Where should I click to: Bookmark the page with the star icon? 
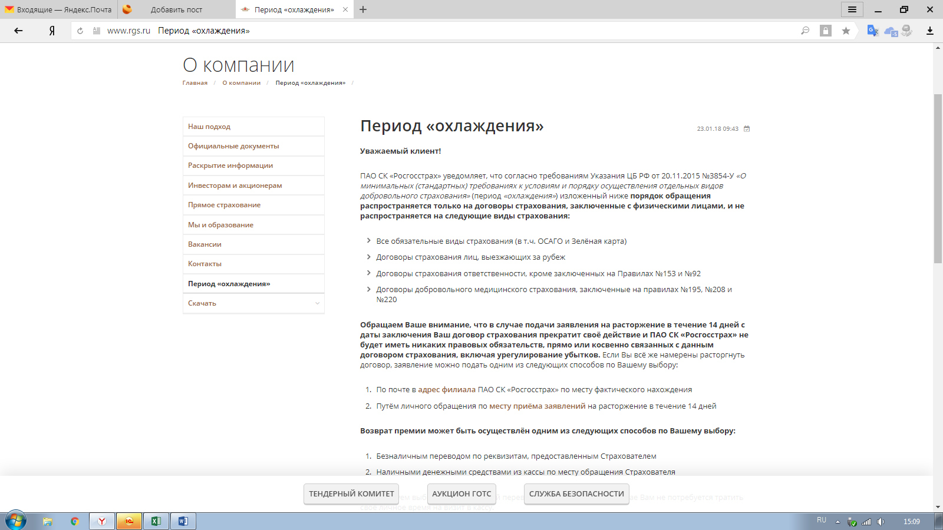coord(846,31)
